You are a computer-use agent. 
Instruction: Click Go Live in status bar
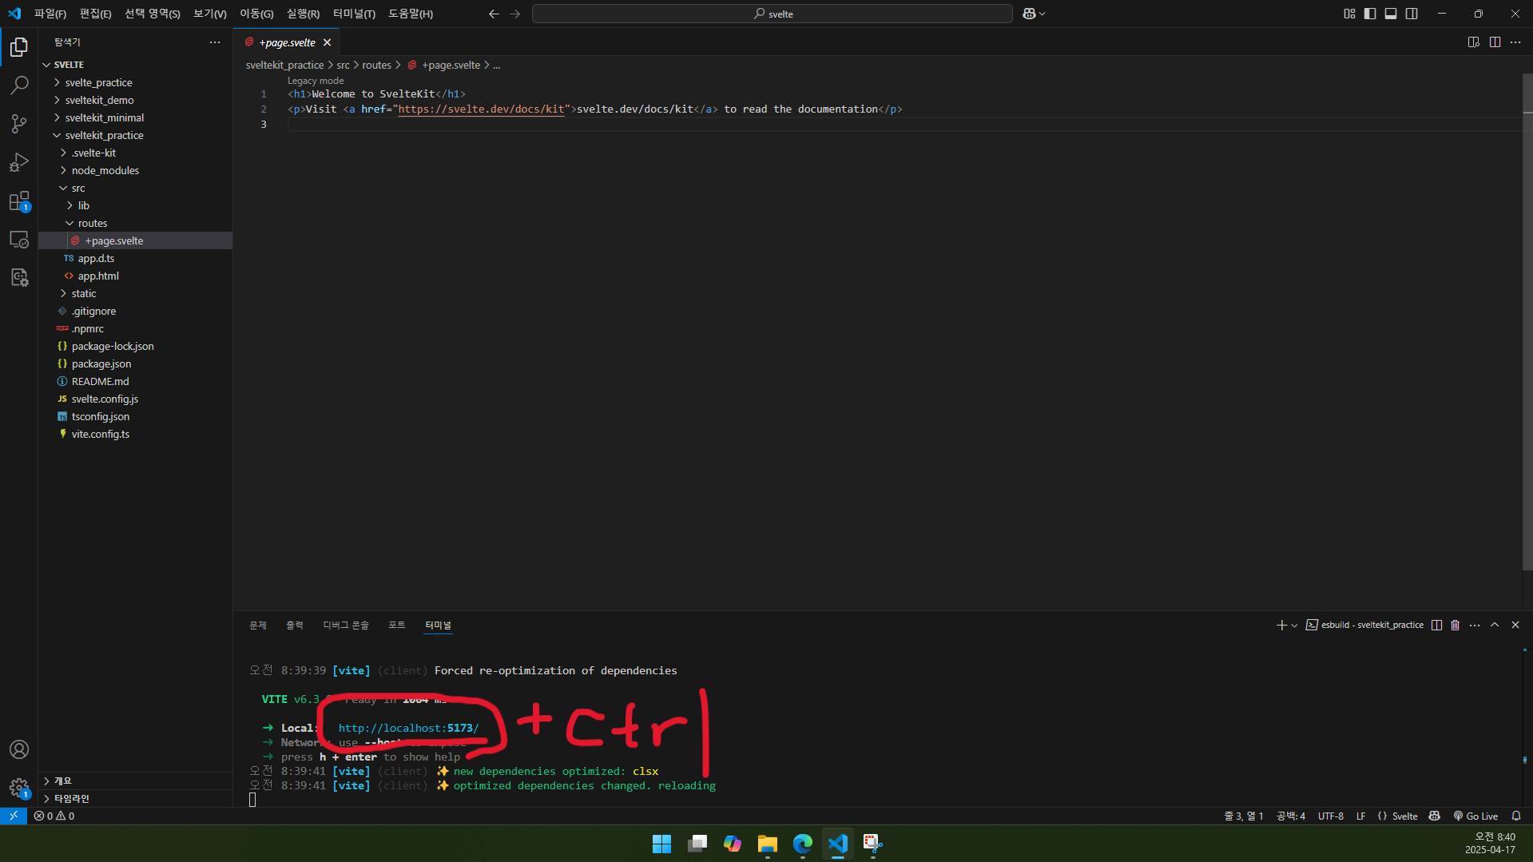1475,816
